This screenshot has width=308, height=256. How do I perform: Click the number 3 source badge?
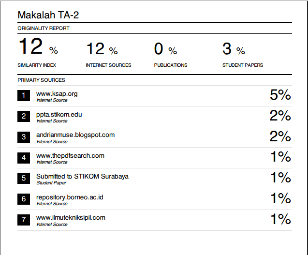tap(23, 137)
